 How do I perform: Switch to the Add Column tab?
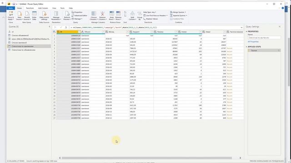pyautogui.click(x=43, y=8)
